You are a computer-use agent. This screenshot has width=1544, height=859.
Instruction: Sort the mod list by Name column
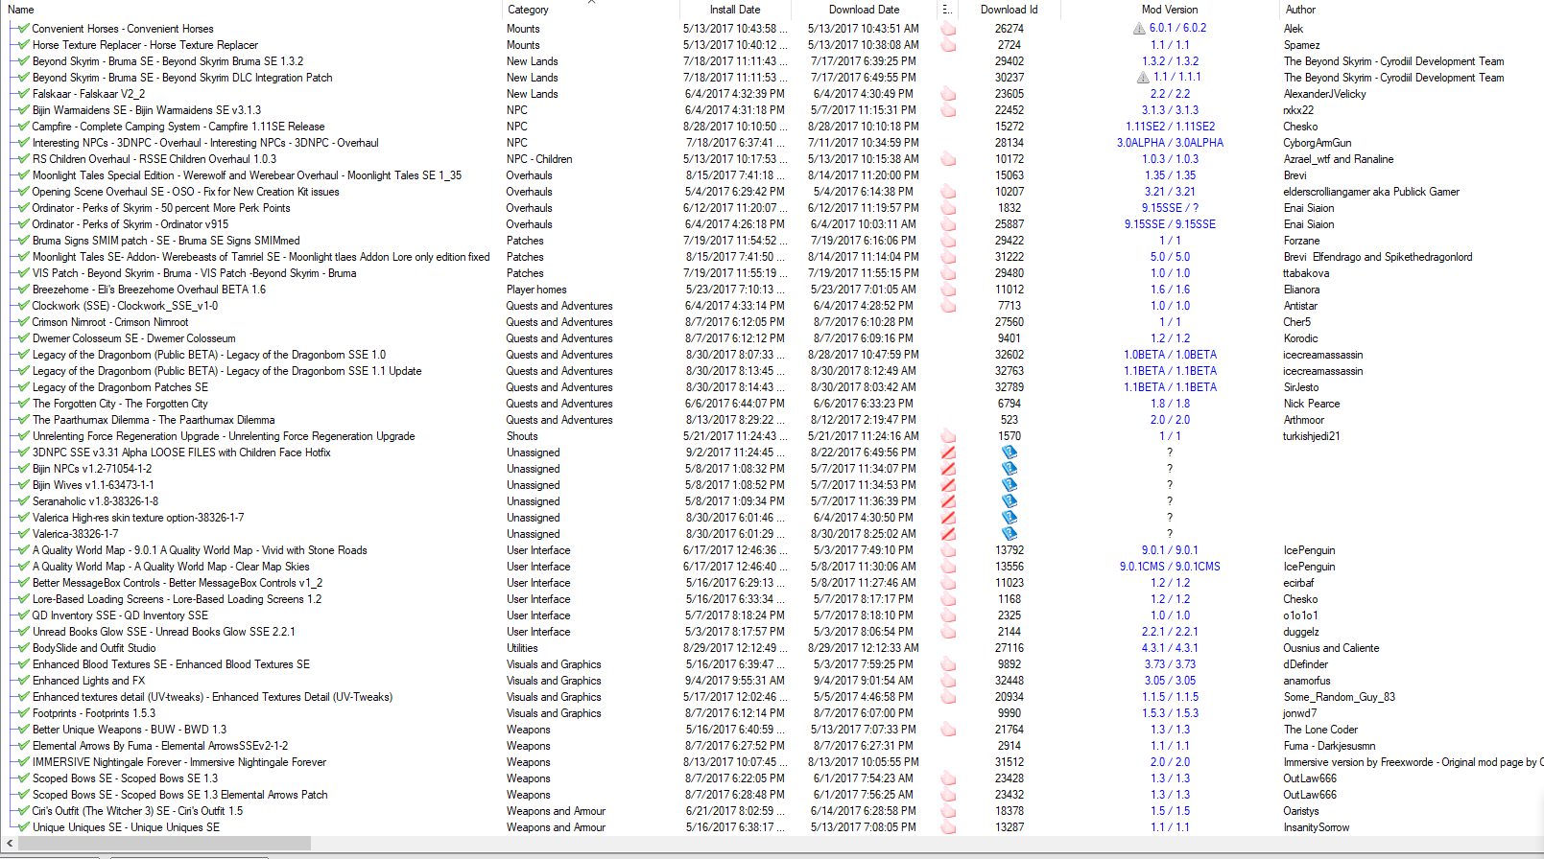[x=250, y=10]
